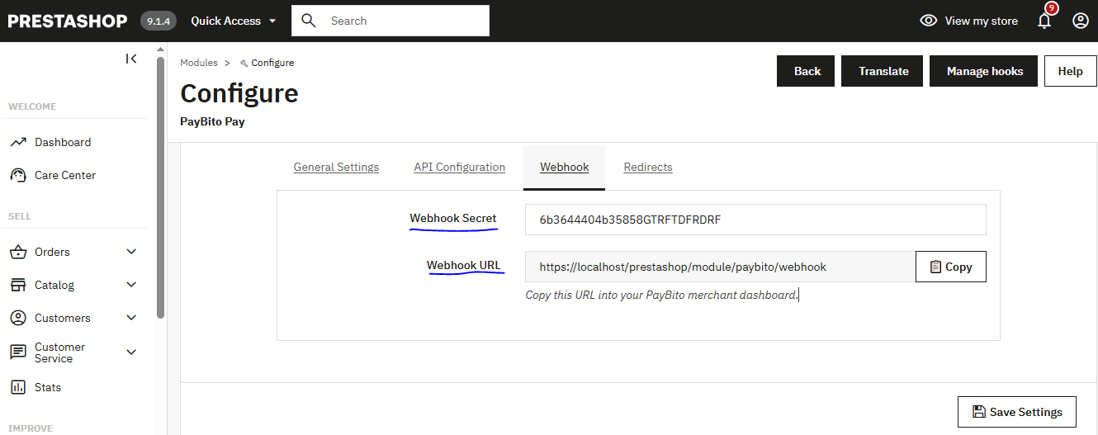Image resolution: width=1098 pixels, height=435 pixels.
Task: Select the Webhook tab
Action: pyautogui.click(x=565, y=167)
